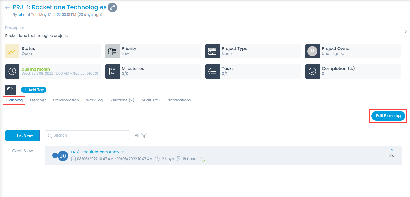This screenshot has width=410, height=197.
Task: Click the Priority icon tile
Action: click(112, 51)
